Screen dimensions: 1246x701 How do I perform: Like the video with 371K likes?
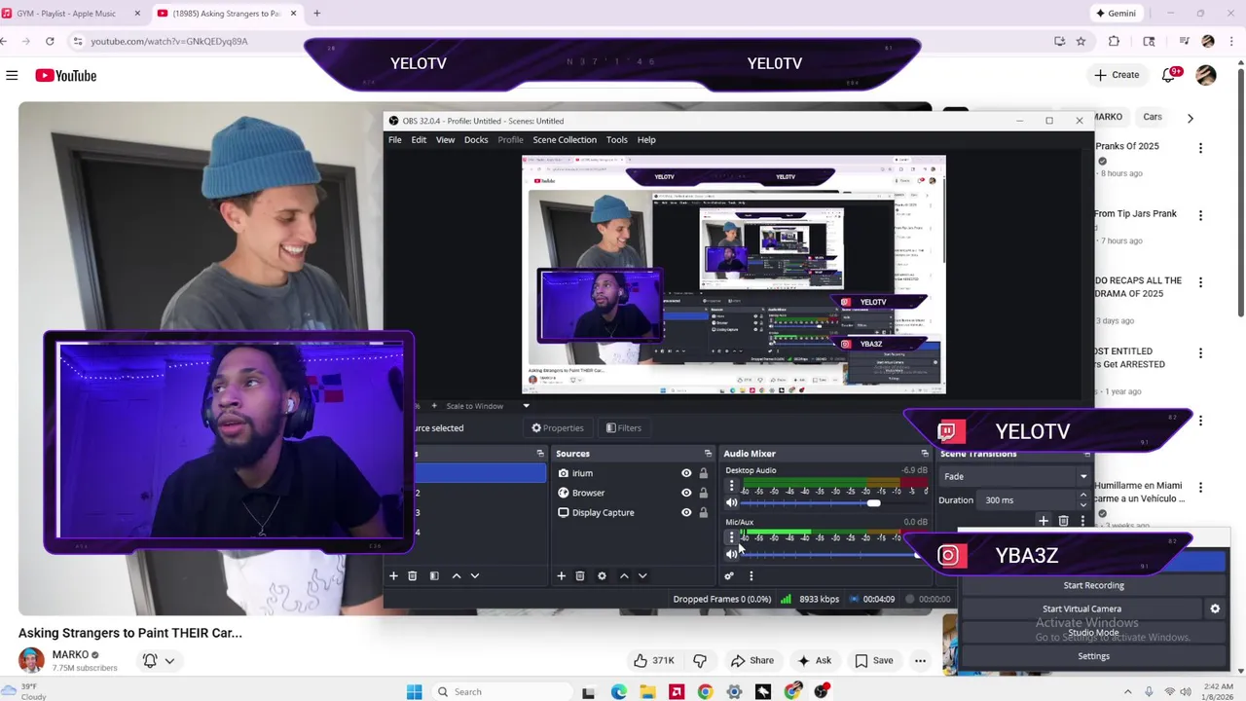pos(654,660)
